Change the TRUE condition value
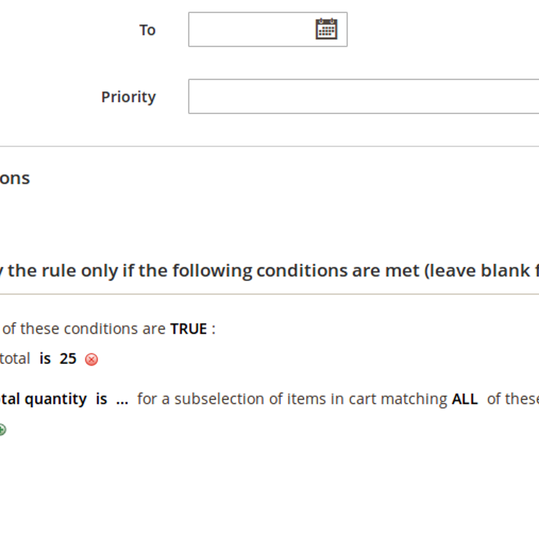Screen dimensions: 539x539 pos(189,329)
